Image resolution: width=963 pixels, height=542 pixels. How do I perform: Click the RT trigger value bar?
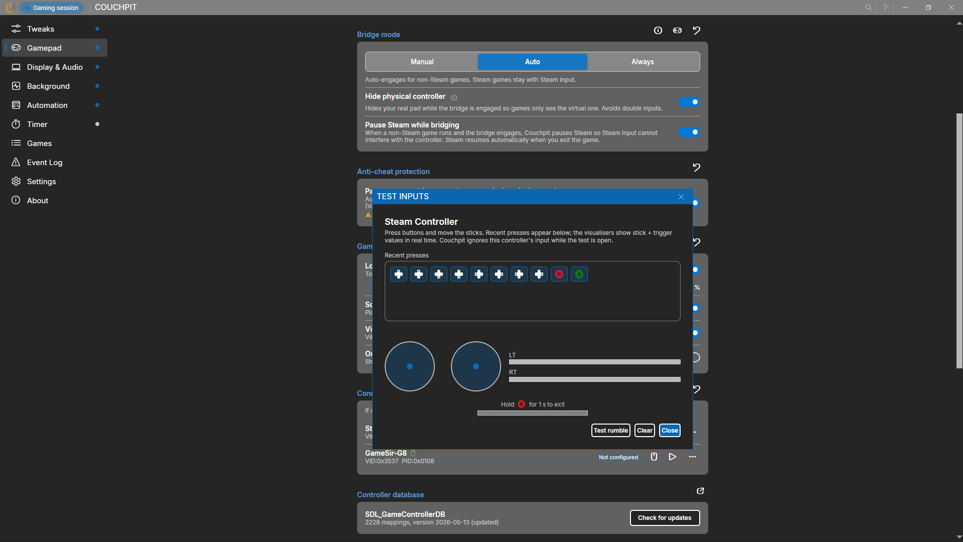pos(595,379)
